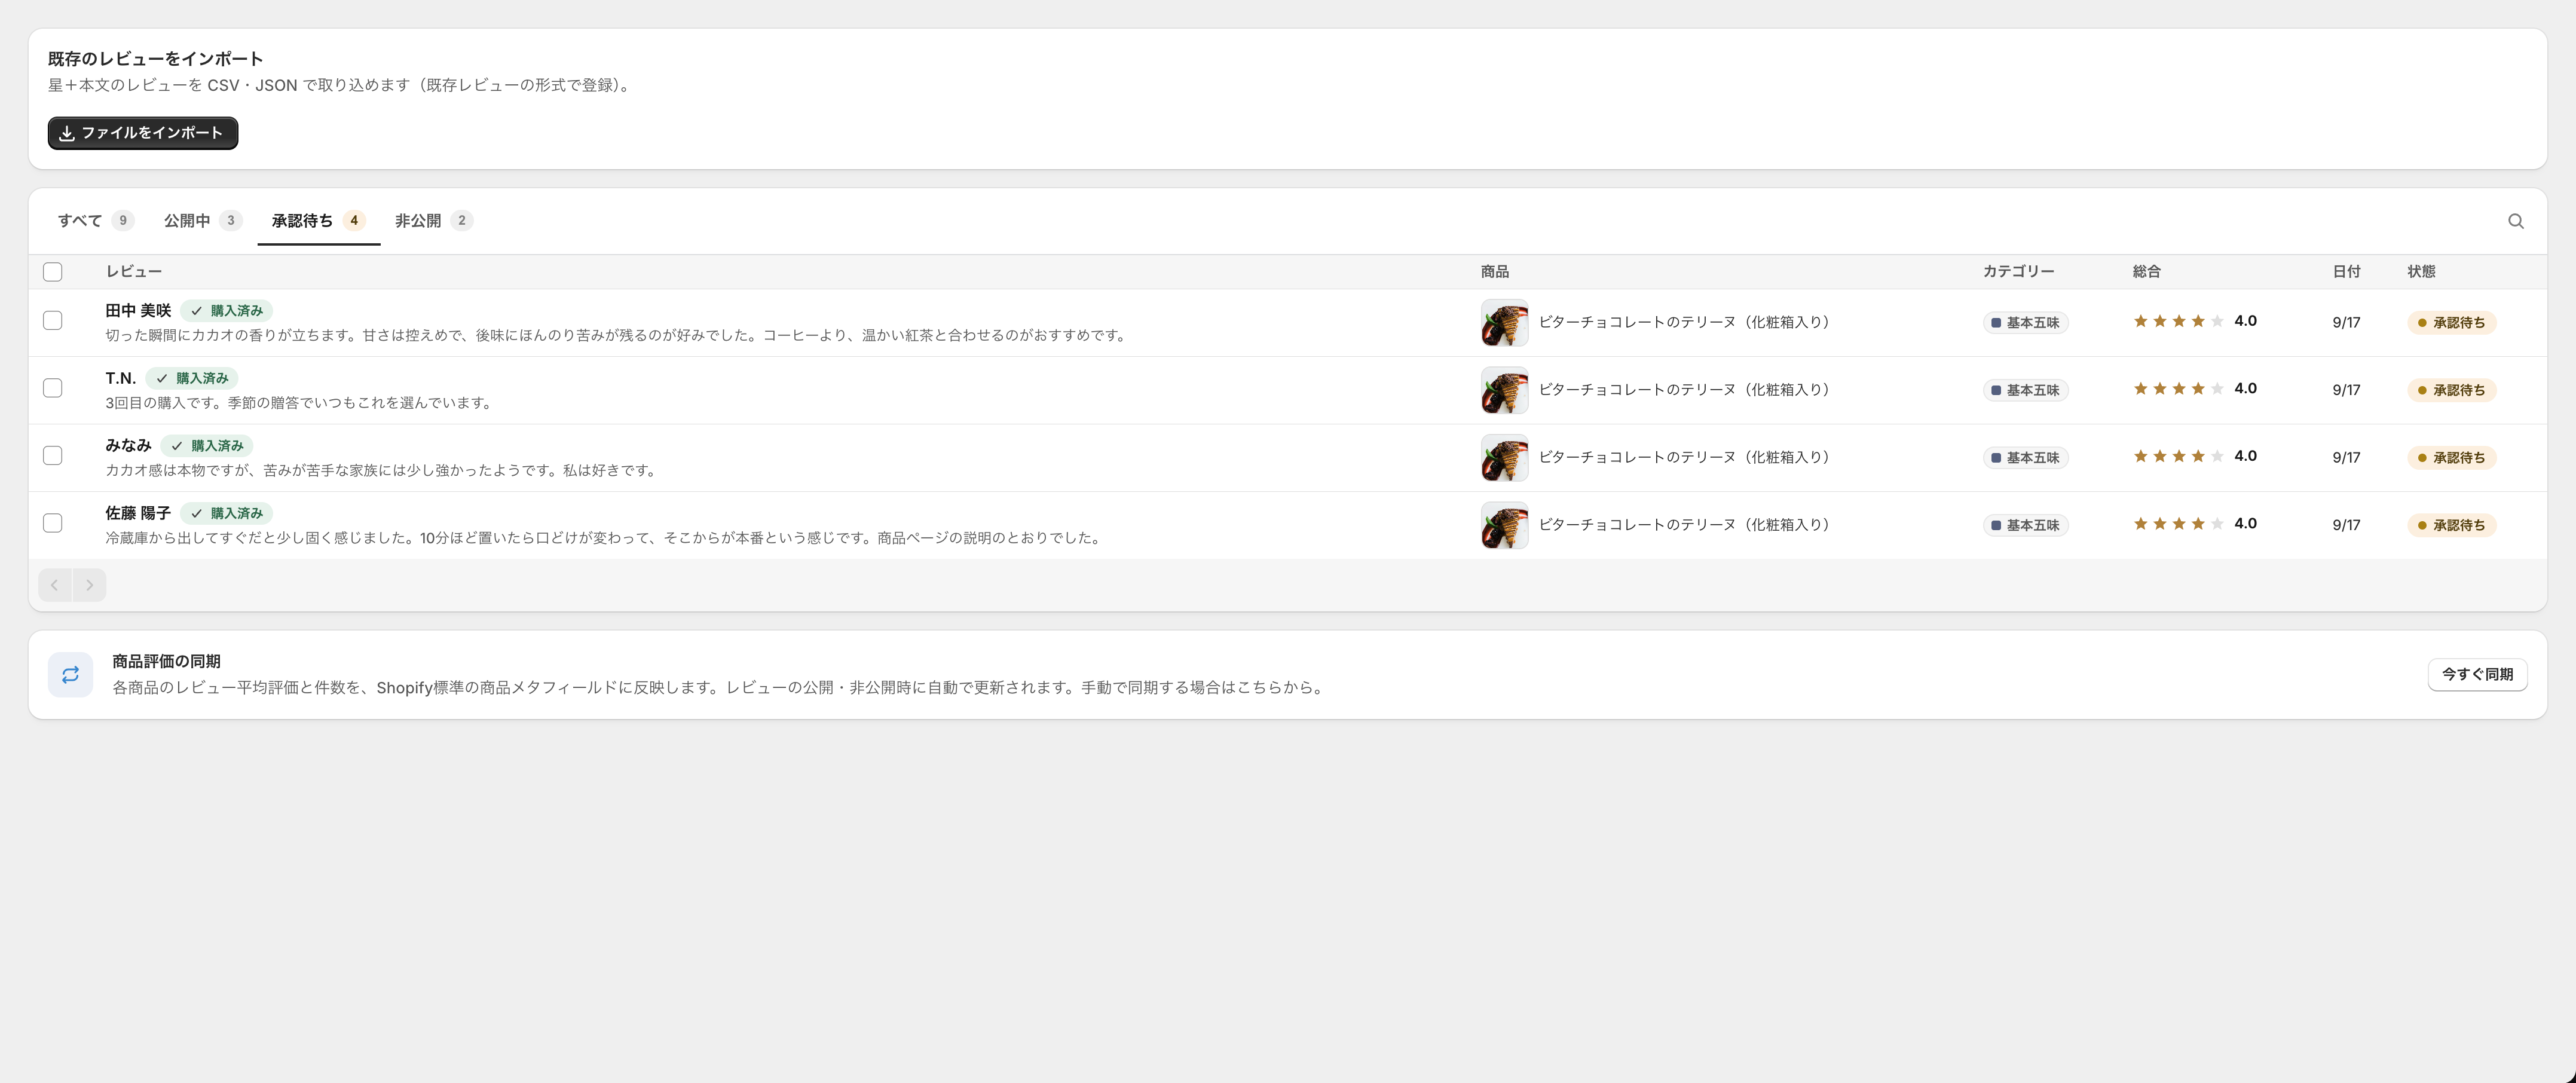The width and height of the screenshot is (2576, 1083).
Task: Click 基本五味 category tag in T.N. row
Action: pos(2025,390)
